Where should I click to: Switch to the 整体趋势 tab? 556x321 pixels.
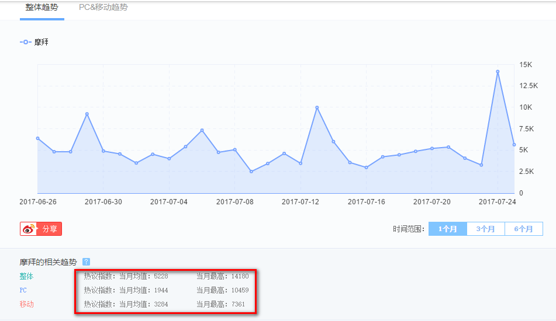tap(42, 8)
